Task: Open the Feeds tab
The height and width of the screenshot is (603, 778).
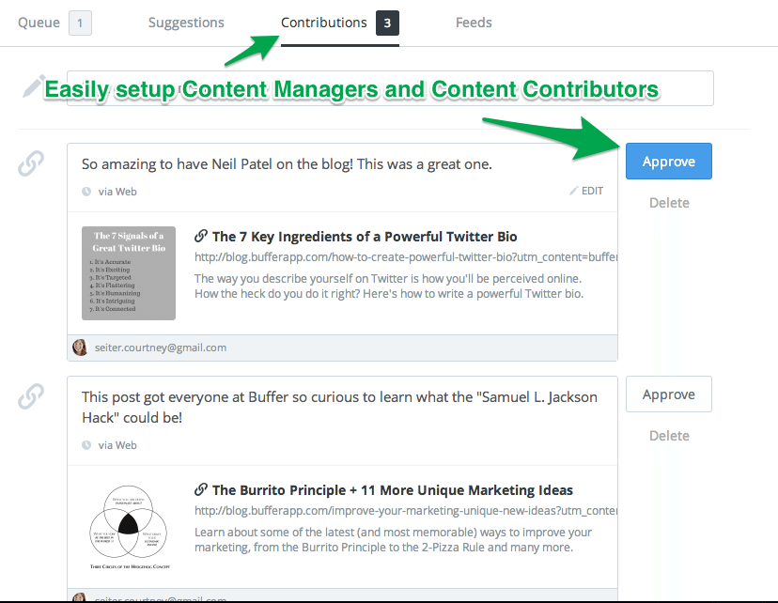Action: (x=474, y=23)
